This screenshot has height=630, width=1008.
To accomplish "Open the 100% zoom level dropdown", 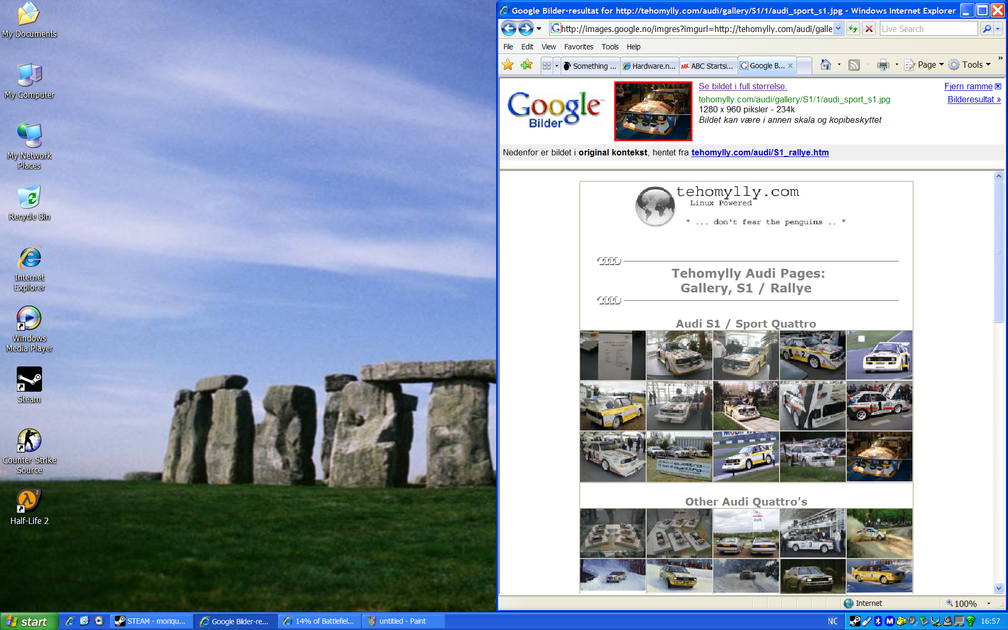I will (x=989, y=603).
